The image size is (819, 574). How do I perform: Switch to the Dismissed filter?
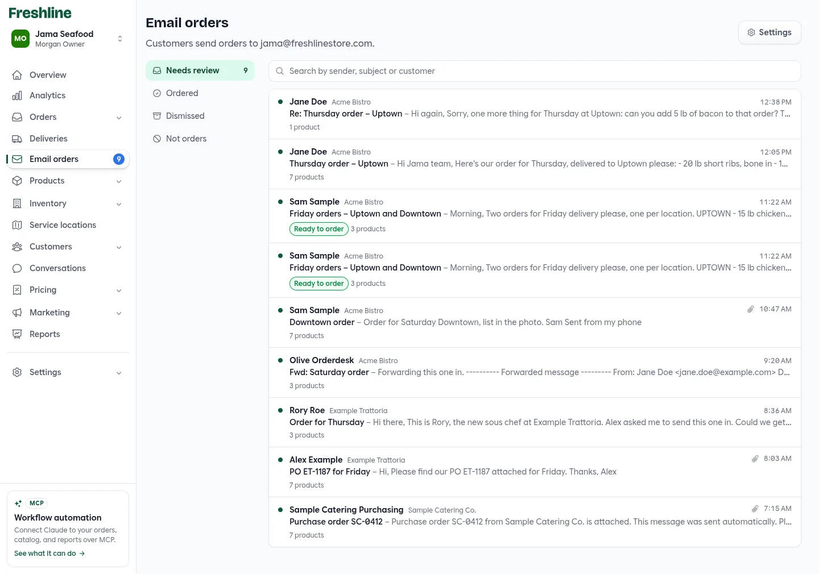coord(200,116)
